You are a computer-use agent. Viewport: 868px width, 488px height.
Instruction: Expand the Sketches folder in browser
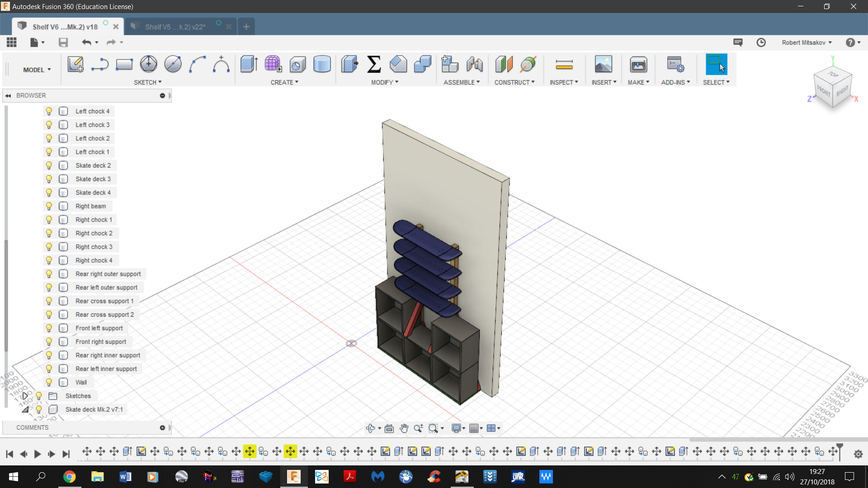click(25, 396)
